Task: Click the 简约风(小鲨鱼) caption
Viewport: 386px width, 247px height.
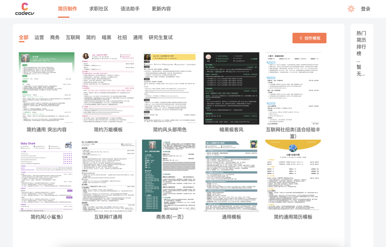Action: tap(47, 217)
